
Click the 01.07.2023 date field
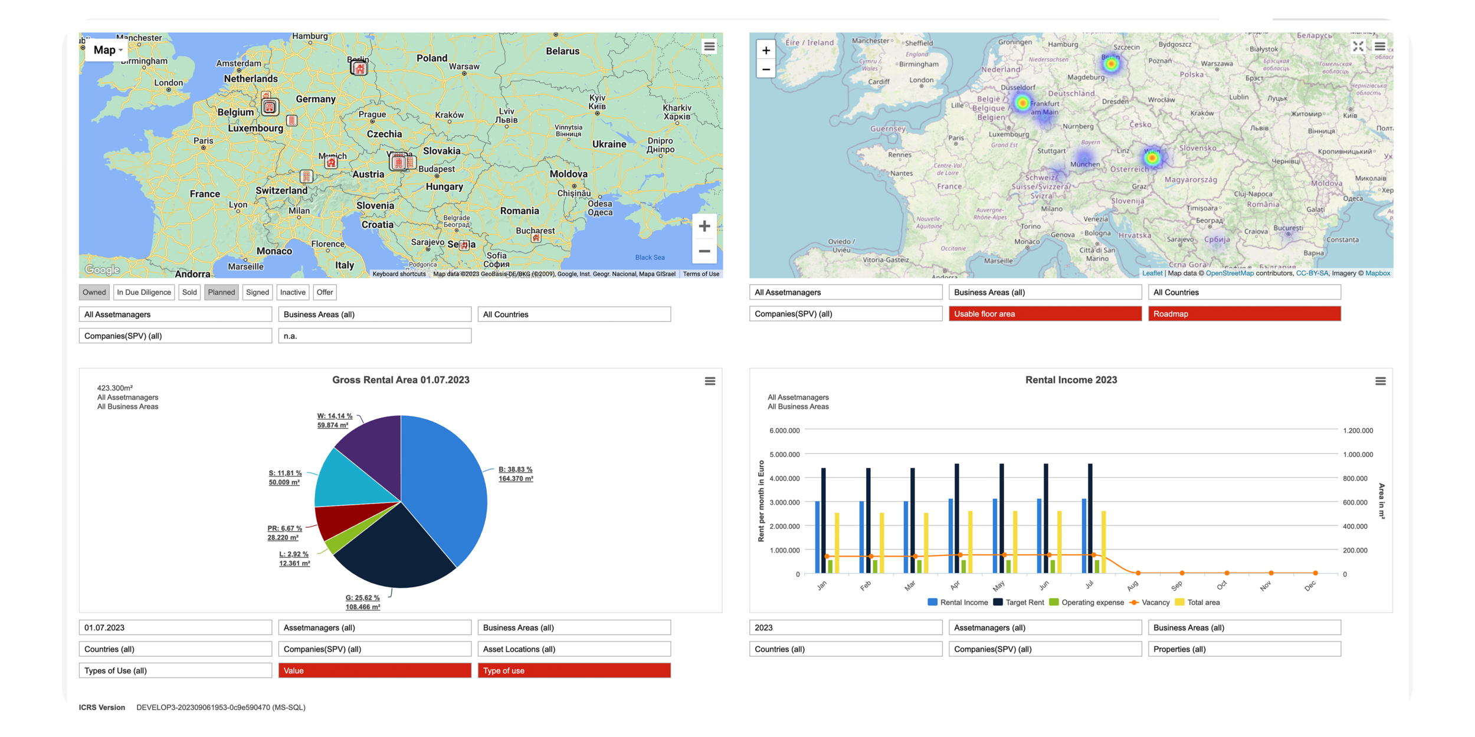[x=175, y=627]
